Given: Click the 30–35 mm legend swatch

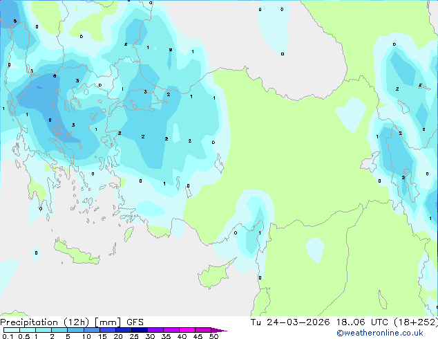Looking at the screenshot, I should pyautogui.click(x=155, y=330).
